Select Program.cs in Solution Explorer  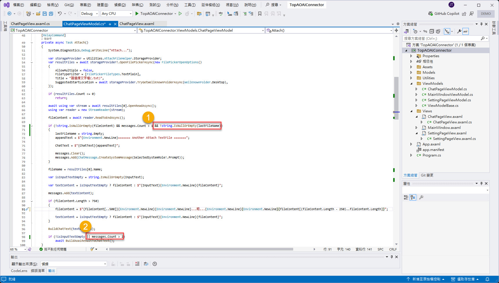431,155
